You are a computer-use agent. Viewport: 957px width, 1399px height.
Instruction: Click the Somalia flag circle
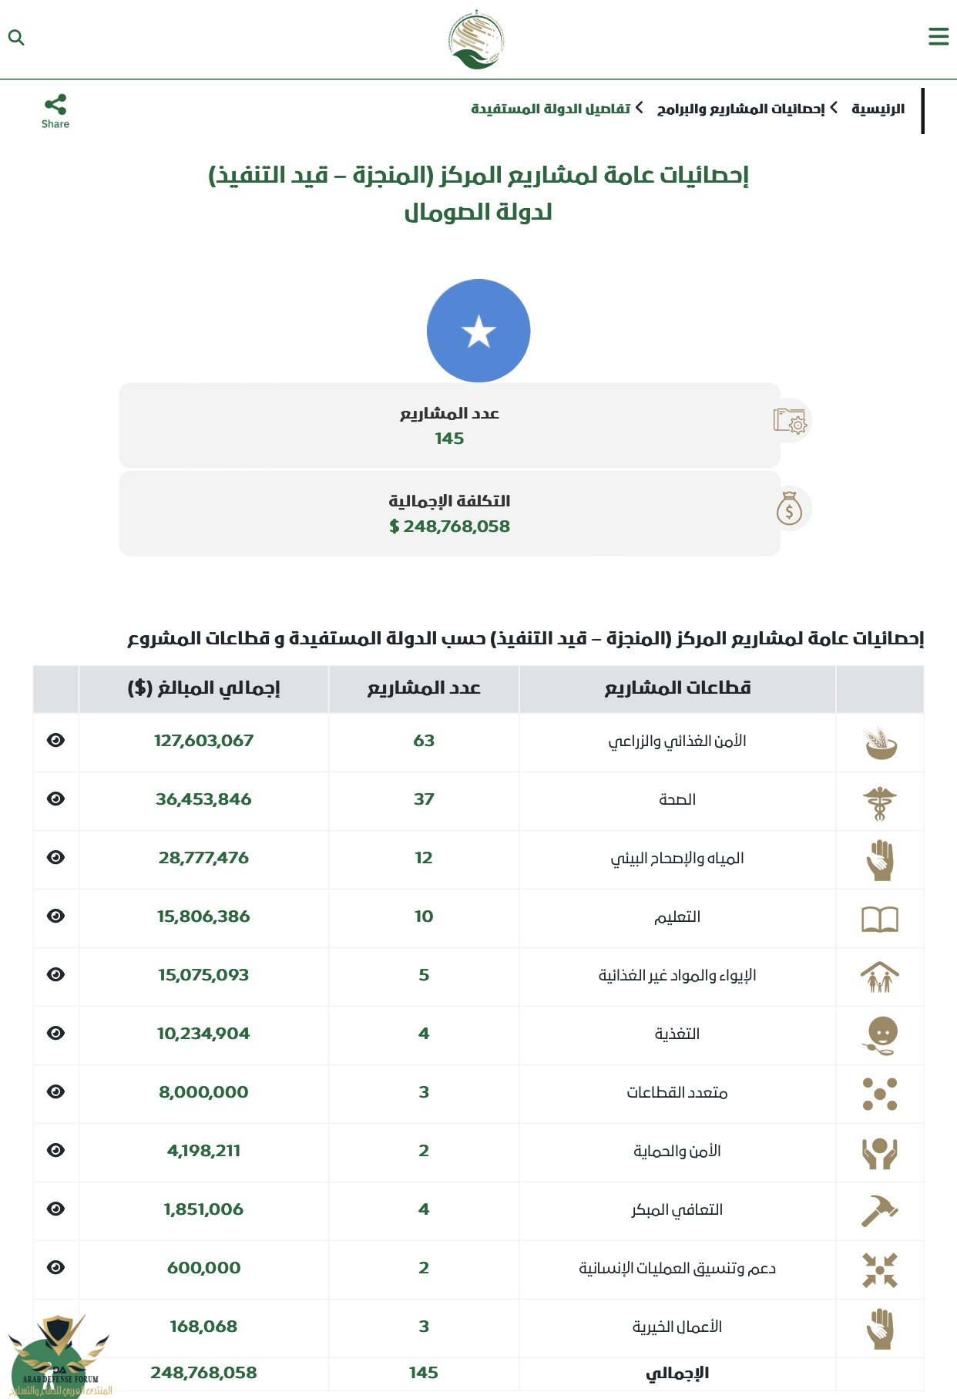(x=478, y=331)
